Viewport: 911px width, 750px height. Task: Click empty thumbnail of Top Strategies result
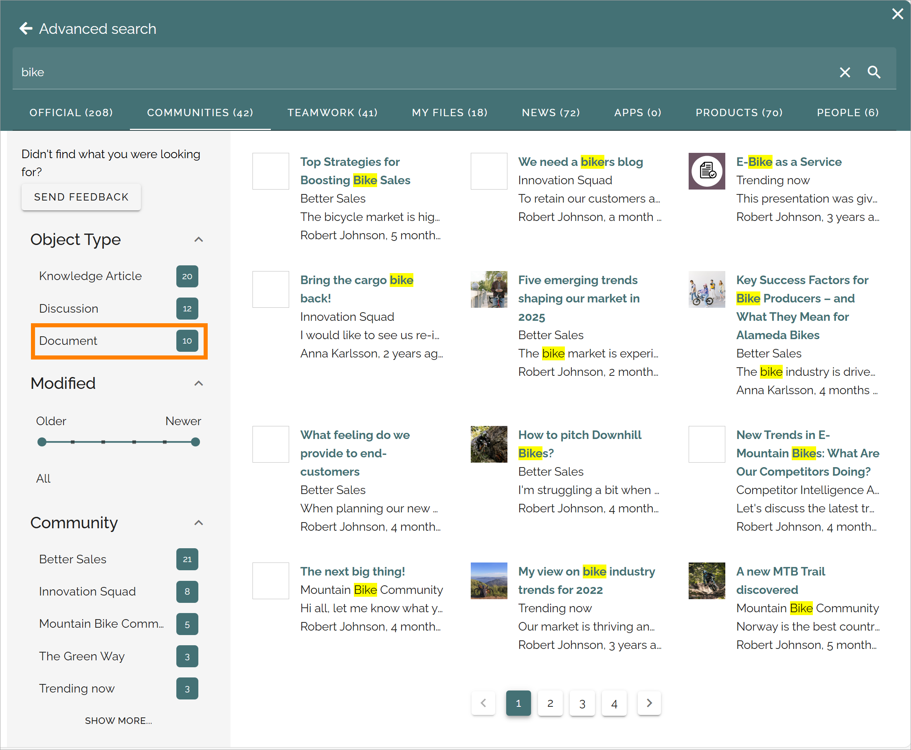270,171
